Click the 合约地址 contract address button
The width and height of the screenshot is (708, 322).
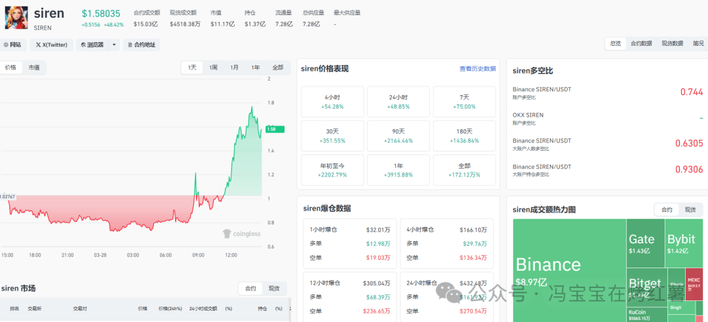[142, 45]
